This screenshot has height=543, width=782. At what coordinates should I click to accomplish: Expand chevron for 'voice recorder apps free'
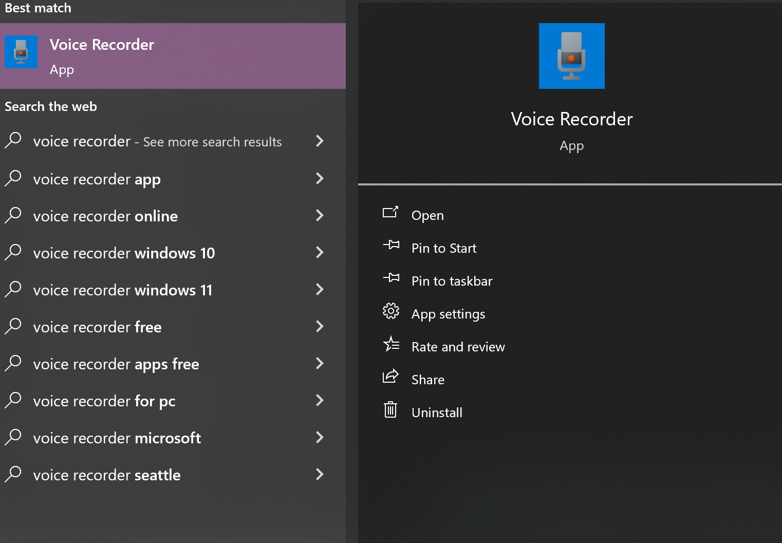320,363
